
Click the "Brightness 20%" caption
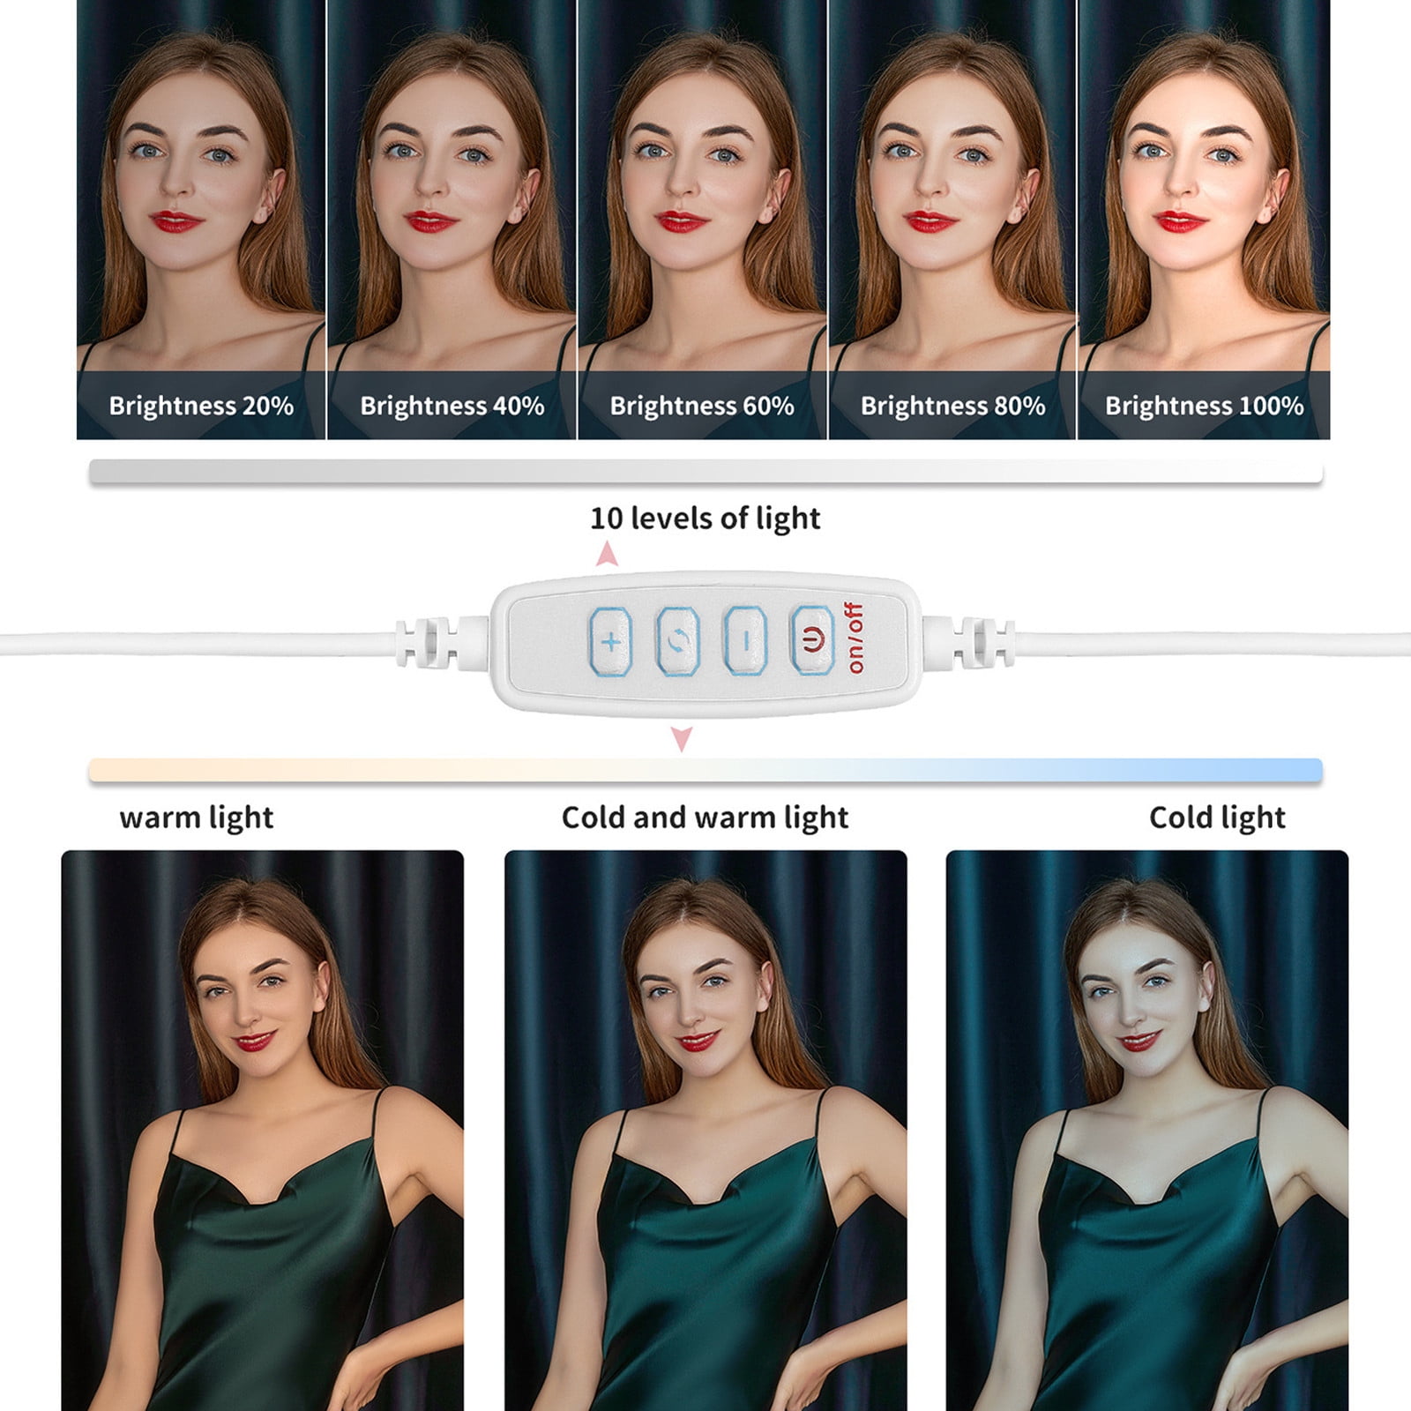click(x=201, y=406)
